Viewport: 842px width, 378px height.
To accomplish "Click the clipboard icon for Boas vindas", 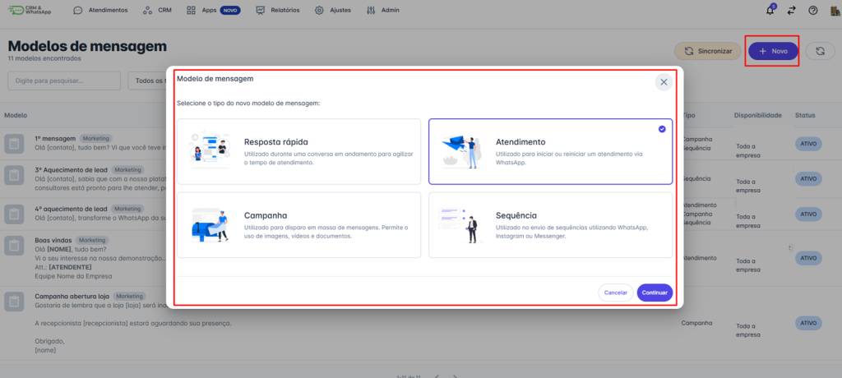I will [14, 247].
